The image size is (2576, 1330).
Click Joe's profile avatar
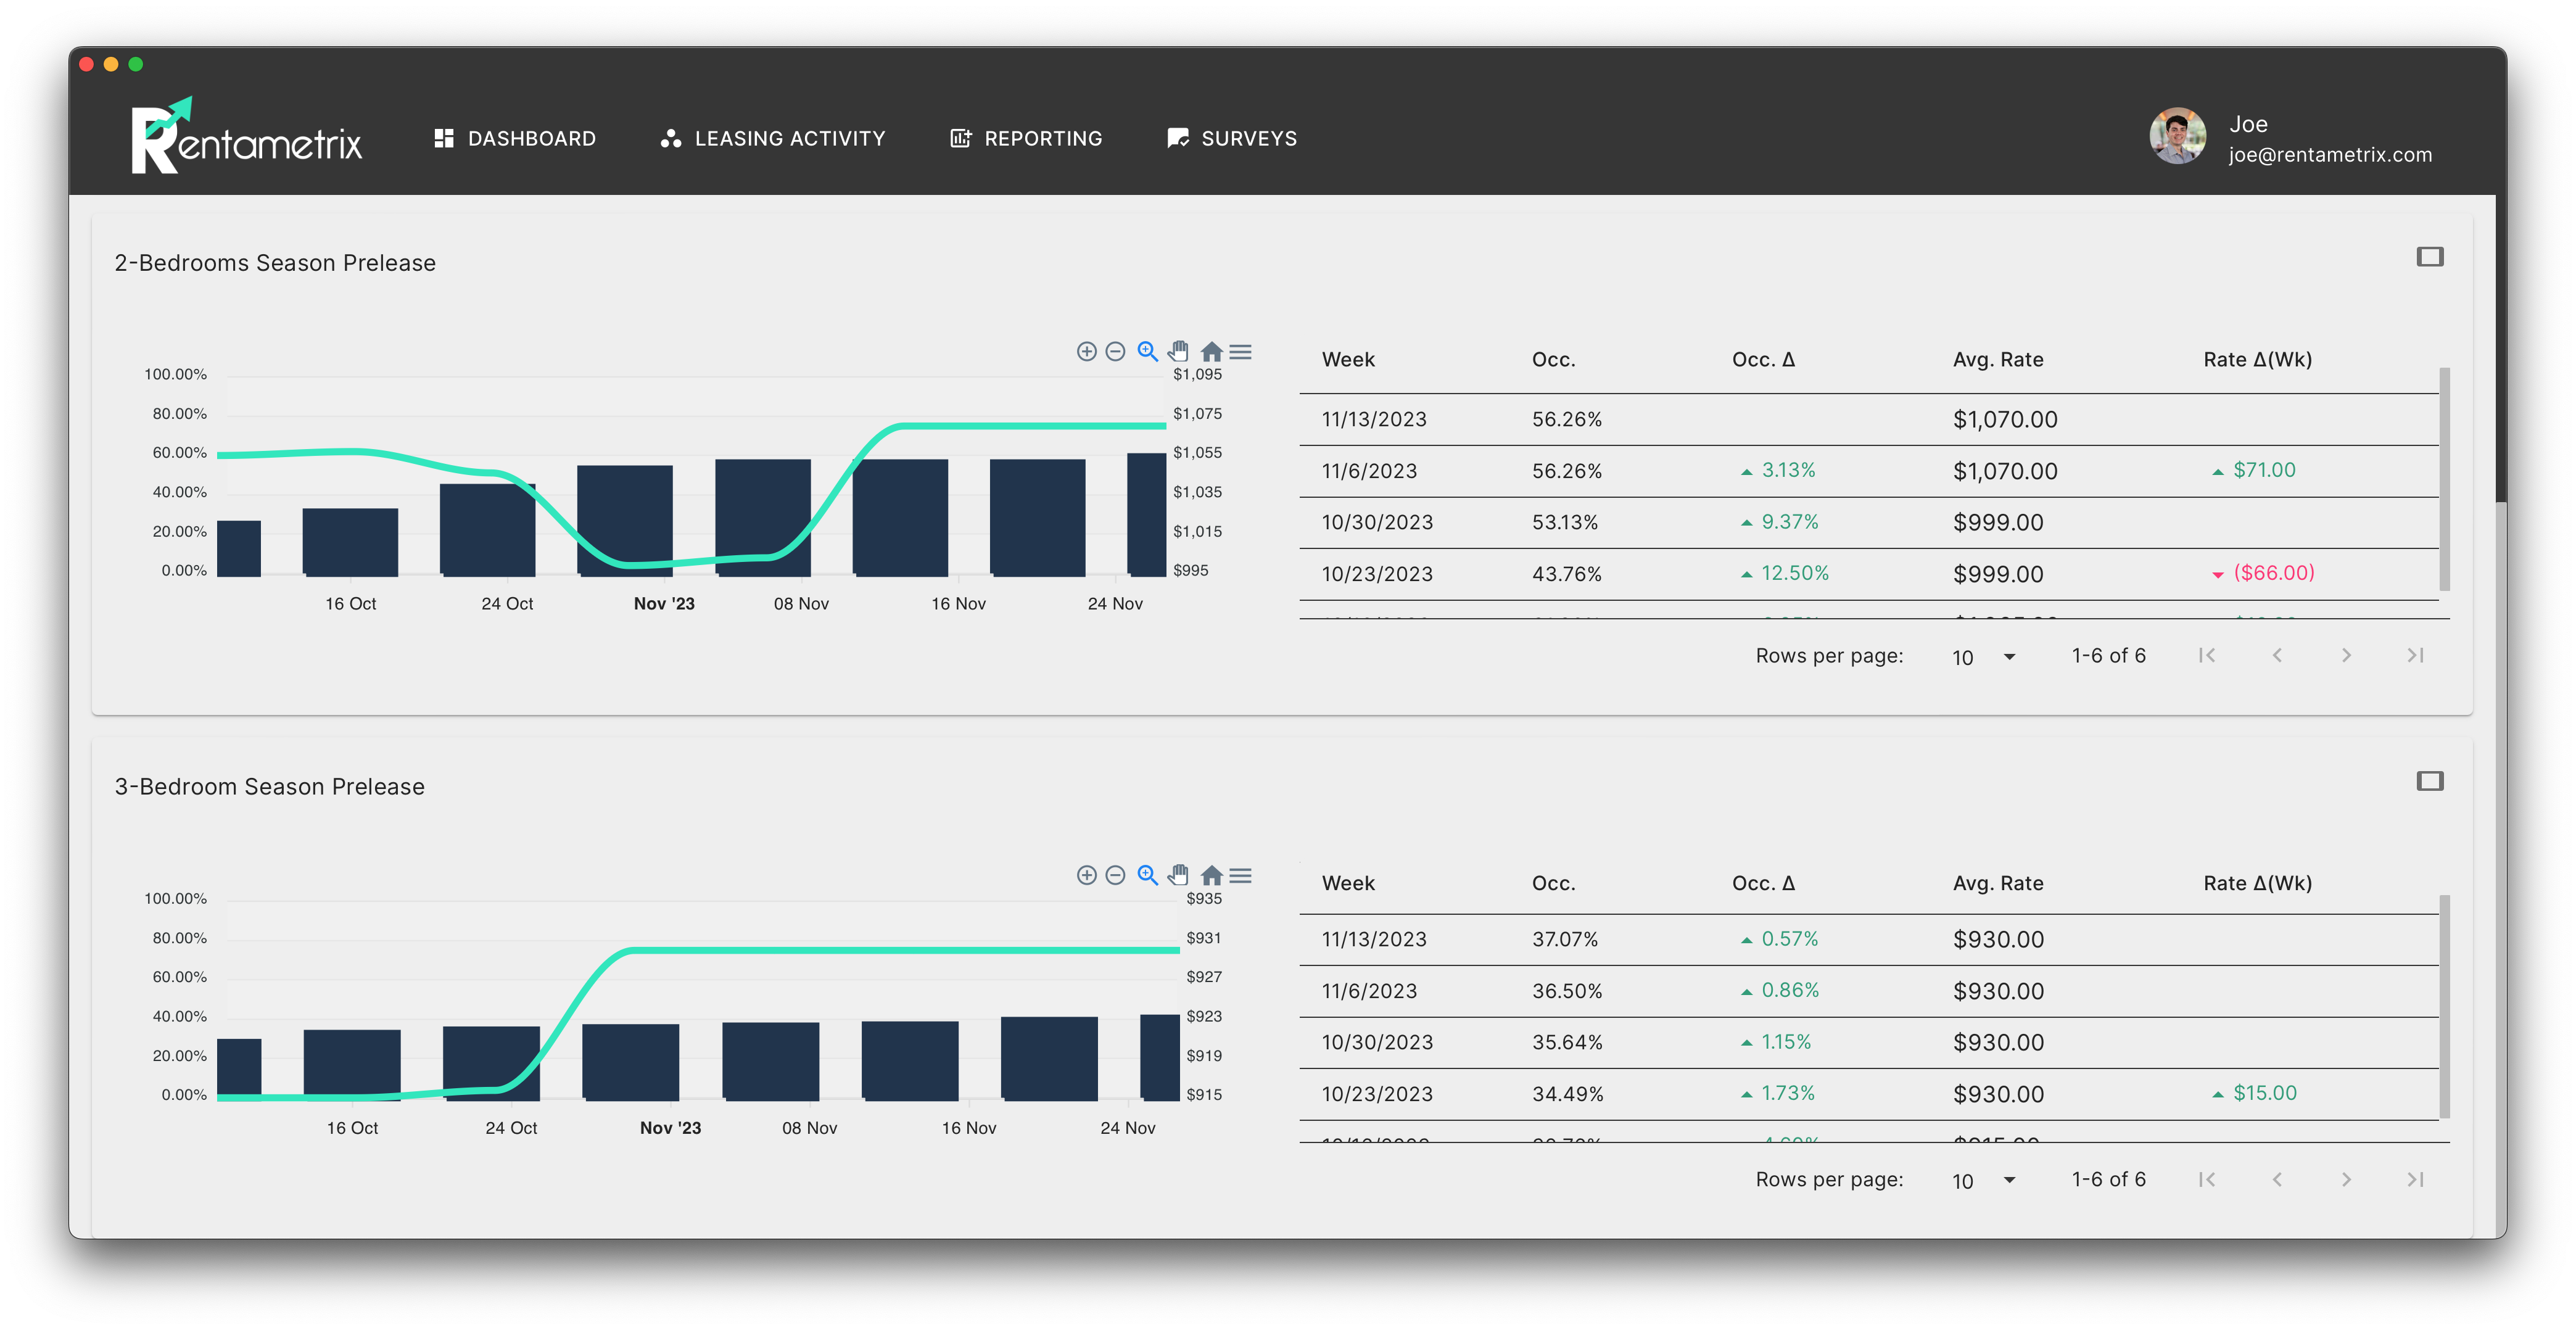[2177, 137]
